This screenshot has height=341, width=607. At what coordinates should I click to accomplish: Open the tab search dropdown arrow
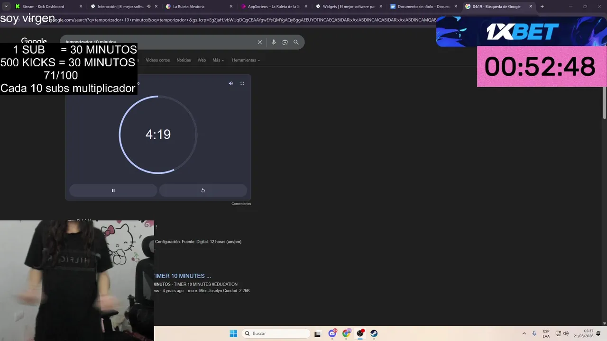(x=6, y=7)
